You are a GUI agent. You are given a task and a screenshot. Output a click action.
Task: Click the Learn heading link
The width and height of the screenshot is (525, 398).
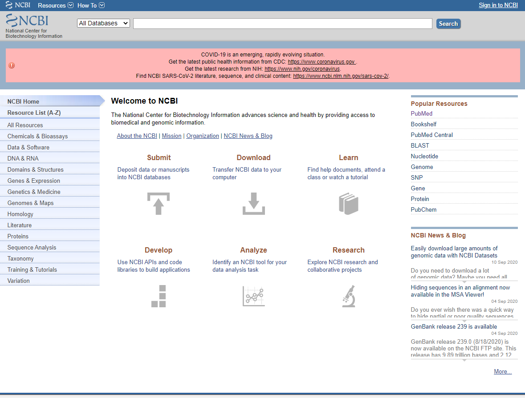pos(349,157)
